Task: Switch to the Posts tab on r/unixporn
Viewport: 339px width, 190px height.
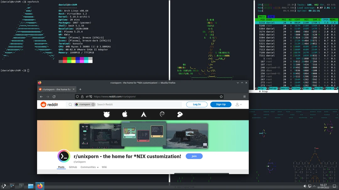Action: (61, 167)
